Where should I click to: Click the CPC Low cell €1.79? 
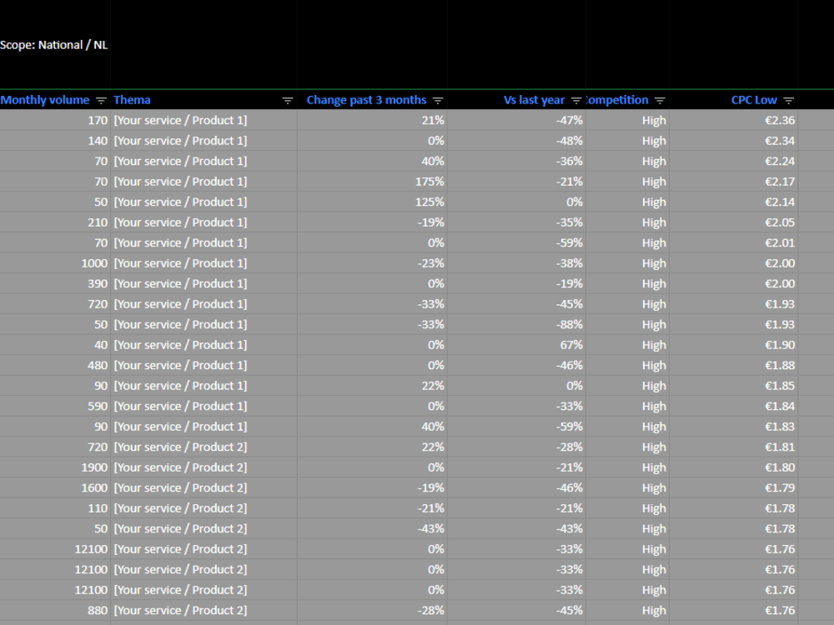click(733, 487)
